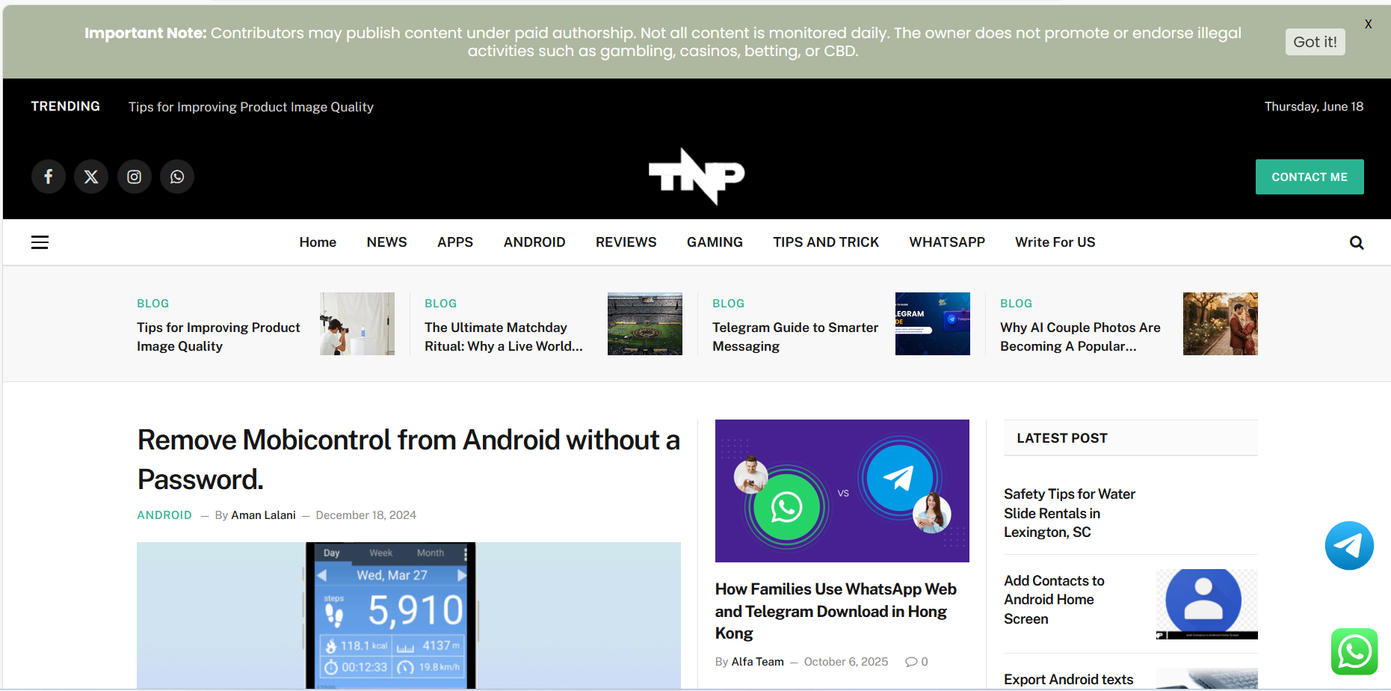The width and height of the screenshot is (1391, 691).
Task: Open the hamburger side menu
Action: pos(40,242)
